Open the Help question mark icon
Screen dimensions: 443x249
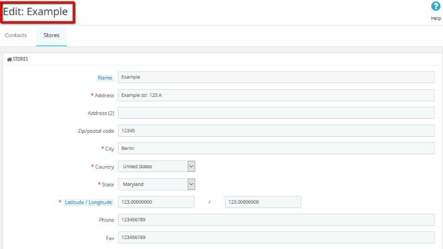(x=435, y=6)
